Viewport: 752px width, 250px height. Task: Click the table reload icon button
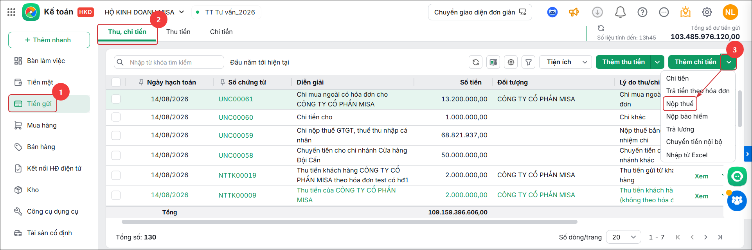475,62
